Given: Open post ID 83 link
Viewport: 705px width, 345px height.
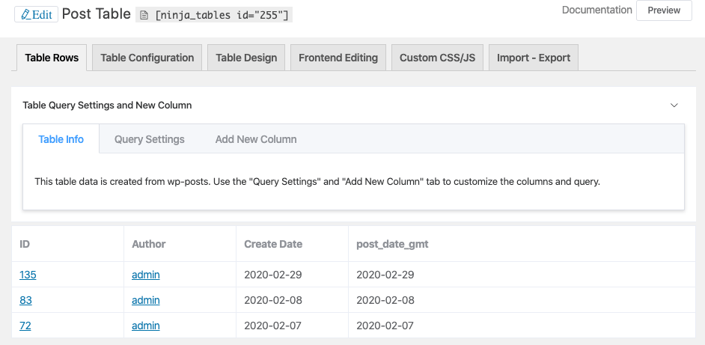Looking at the screenshot, I should pyautogui.click(x=25, y=300).
